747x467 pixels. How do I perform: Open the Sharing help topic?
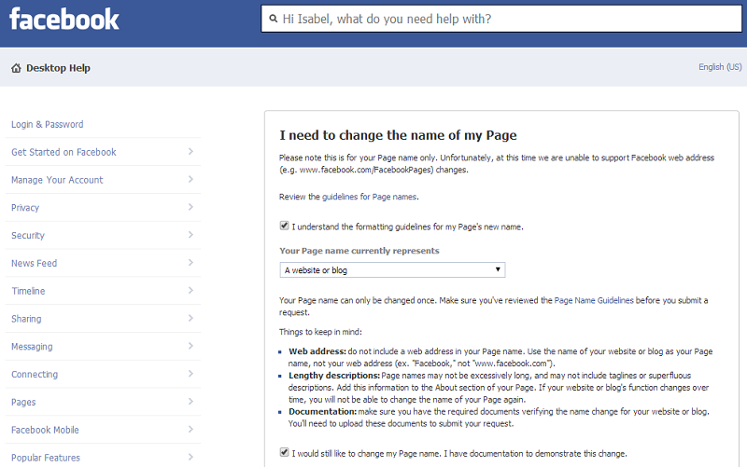(26, 319)
